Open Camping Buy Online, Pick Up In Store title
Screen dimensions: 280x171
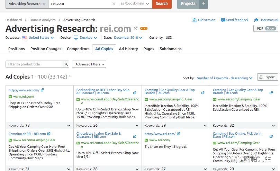[237, 135]
